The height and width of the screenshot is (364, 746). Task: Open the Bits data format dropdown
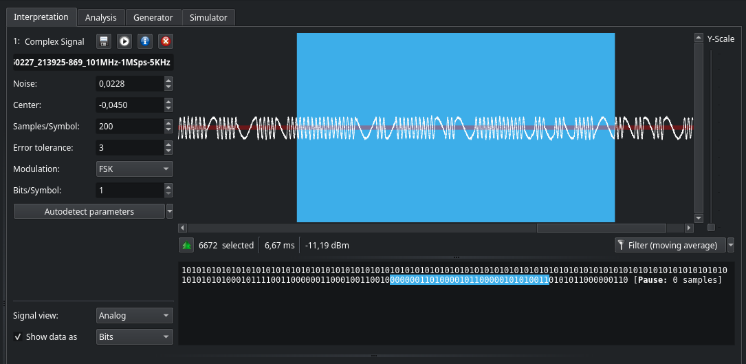coord(134,337)
